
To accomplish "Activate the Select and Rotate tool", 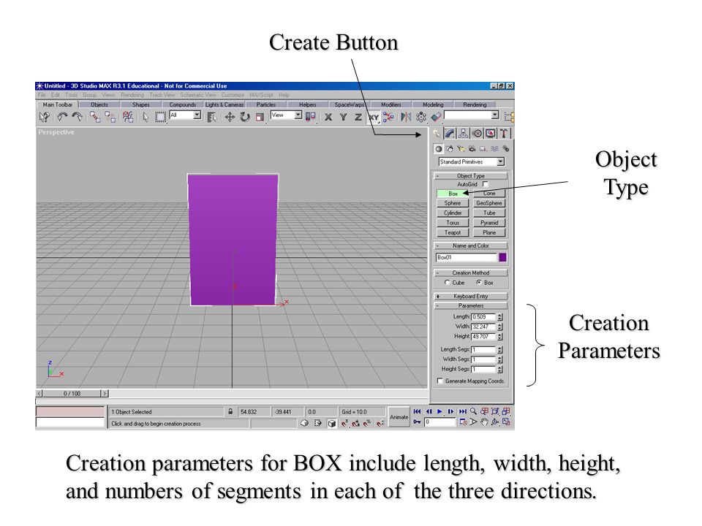I will tap(245, 117).
